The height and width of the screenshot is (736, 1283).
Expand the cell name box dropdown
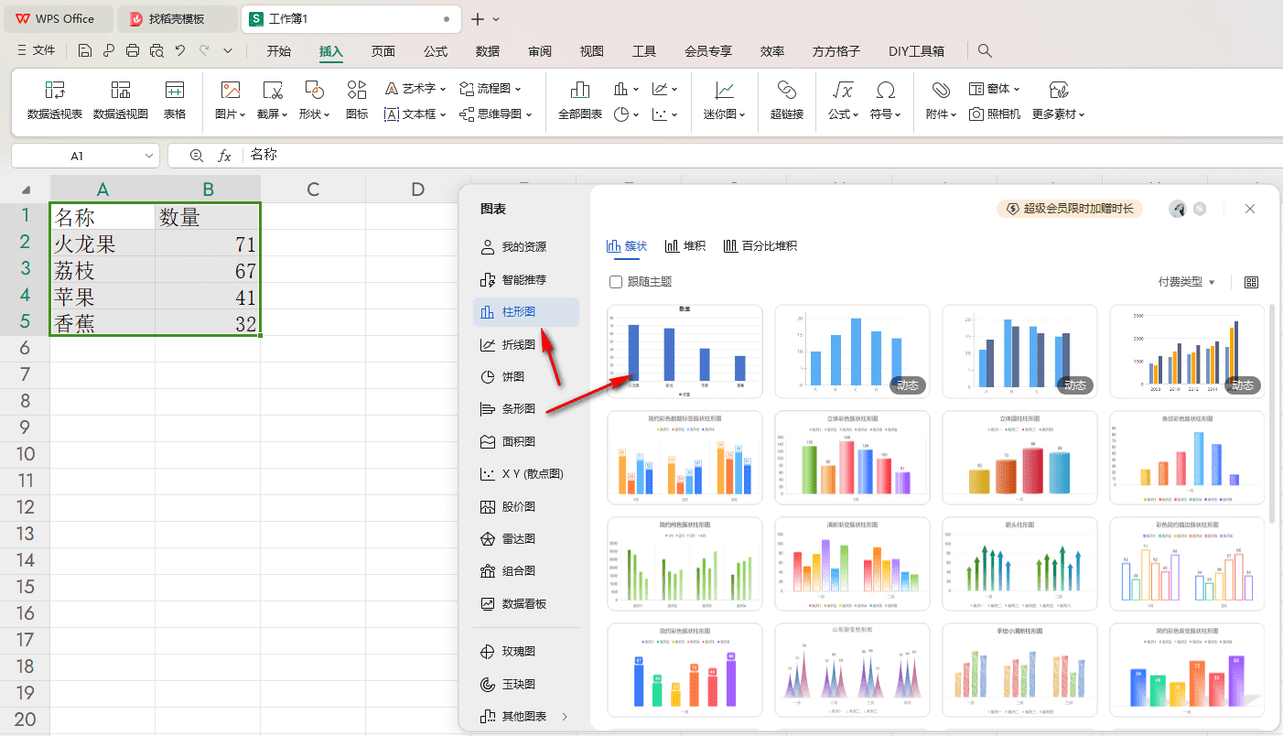[x=149, y=157]
